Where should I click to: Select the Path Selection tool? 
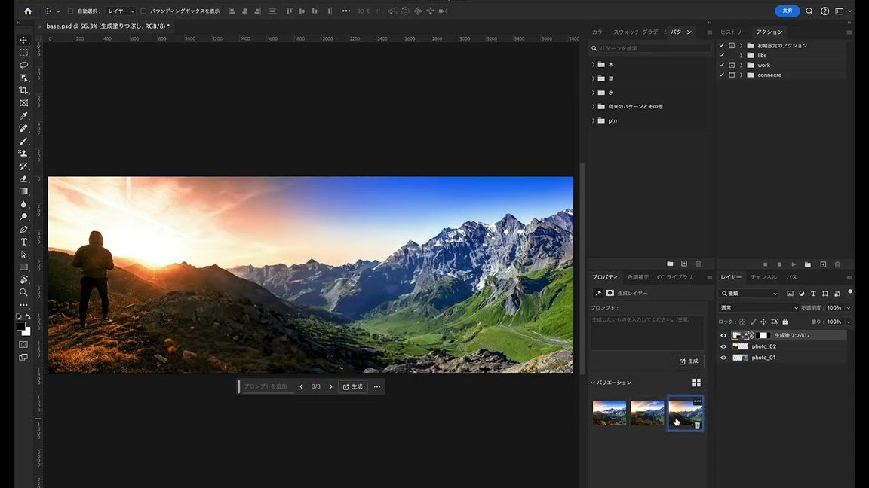[23, 255]
